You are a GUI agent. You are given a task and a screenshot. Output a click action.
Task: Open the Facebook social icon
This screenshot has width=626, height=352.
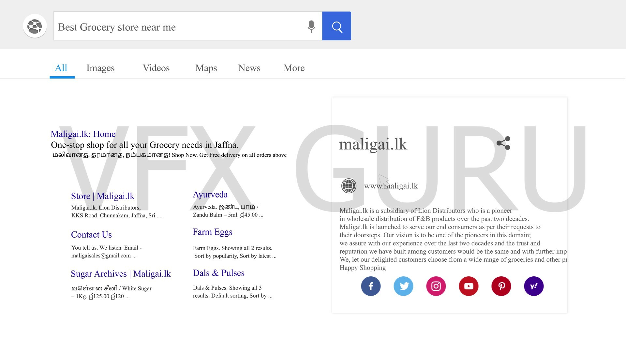pos(371,286)
